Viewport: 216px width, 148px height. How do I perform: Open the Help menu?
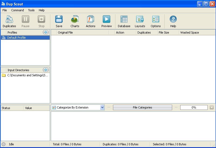[41, 10]
